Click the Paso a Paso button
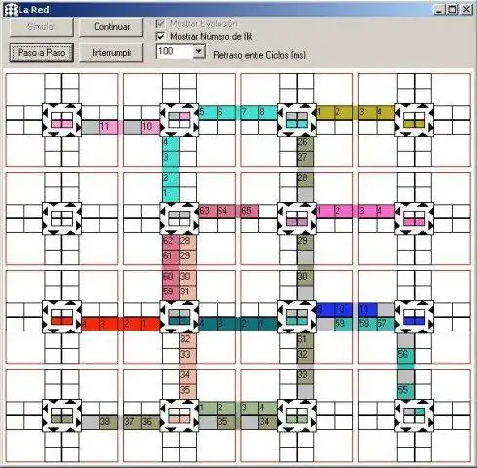Image resolution: width=477 pixels, height=468 pixels. pyautogui.click(x=41, y=53)
